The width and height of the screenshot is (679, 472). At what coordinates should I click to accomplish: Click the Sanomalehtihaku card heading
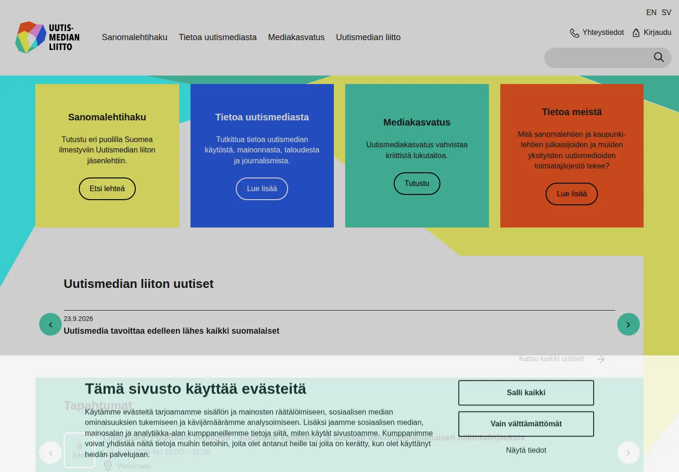point(107,117)
